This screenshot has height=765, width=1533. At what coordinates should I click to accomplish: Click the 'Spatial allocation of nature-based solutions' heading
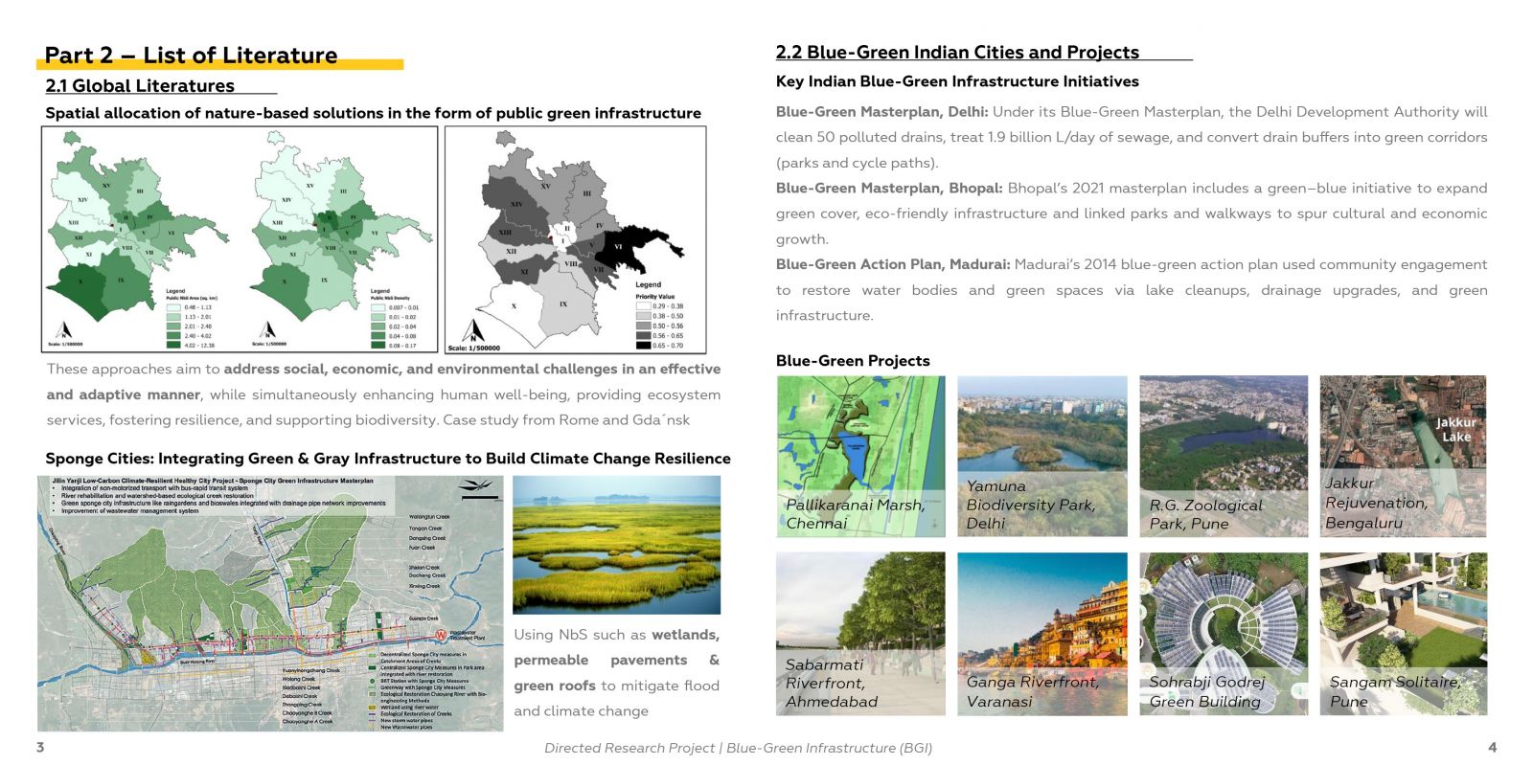pyautogui.click(x=373, y=113)
